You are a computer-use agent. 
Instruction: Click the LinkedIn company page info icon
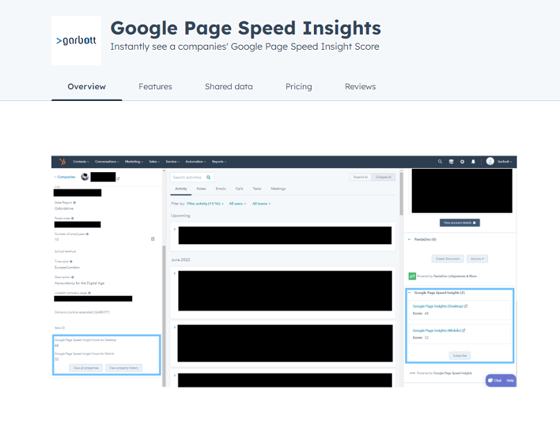[x=89, y=293]
